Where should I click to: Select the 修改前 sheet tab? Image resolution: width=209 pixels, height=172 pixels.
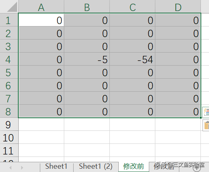[x=133, y=167]
